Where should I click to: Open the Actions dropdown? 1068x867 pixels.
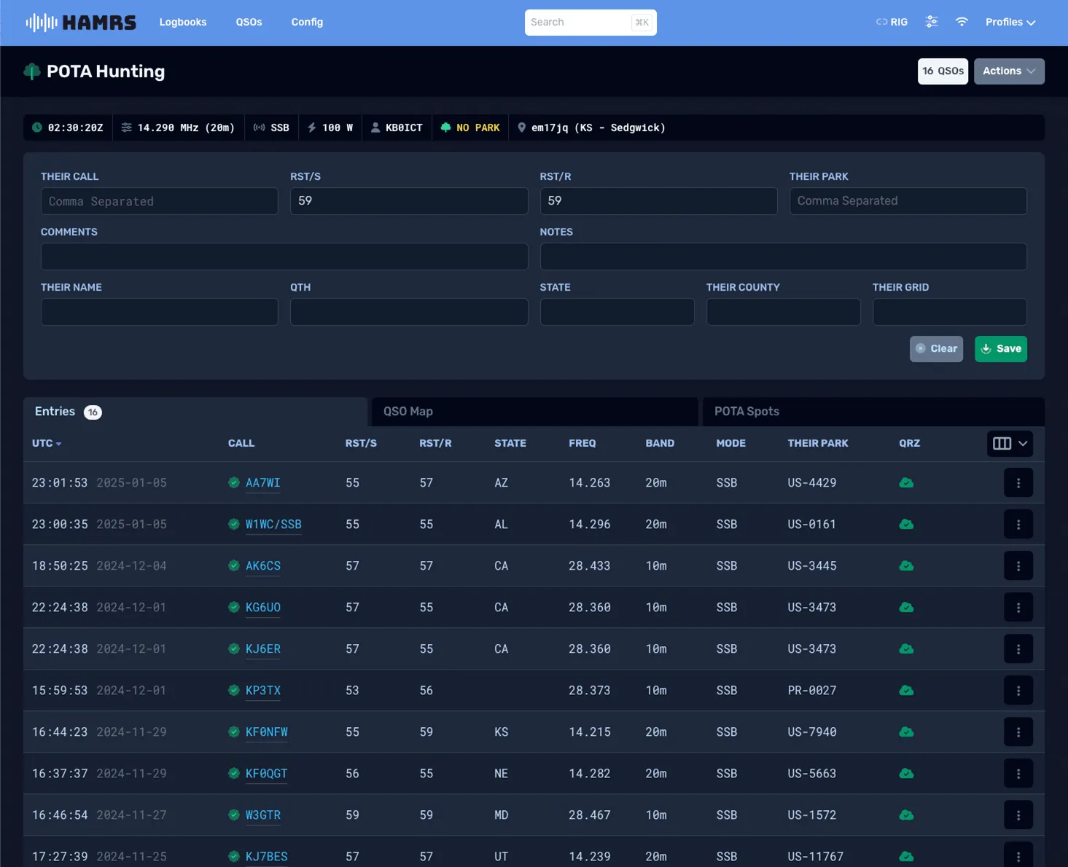pyautogui.click(x=1009, y=71)
